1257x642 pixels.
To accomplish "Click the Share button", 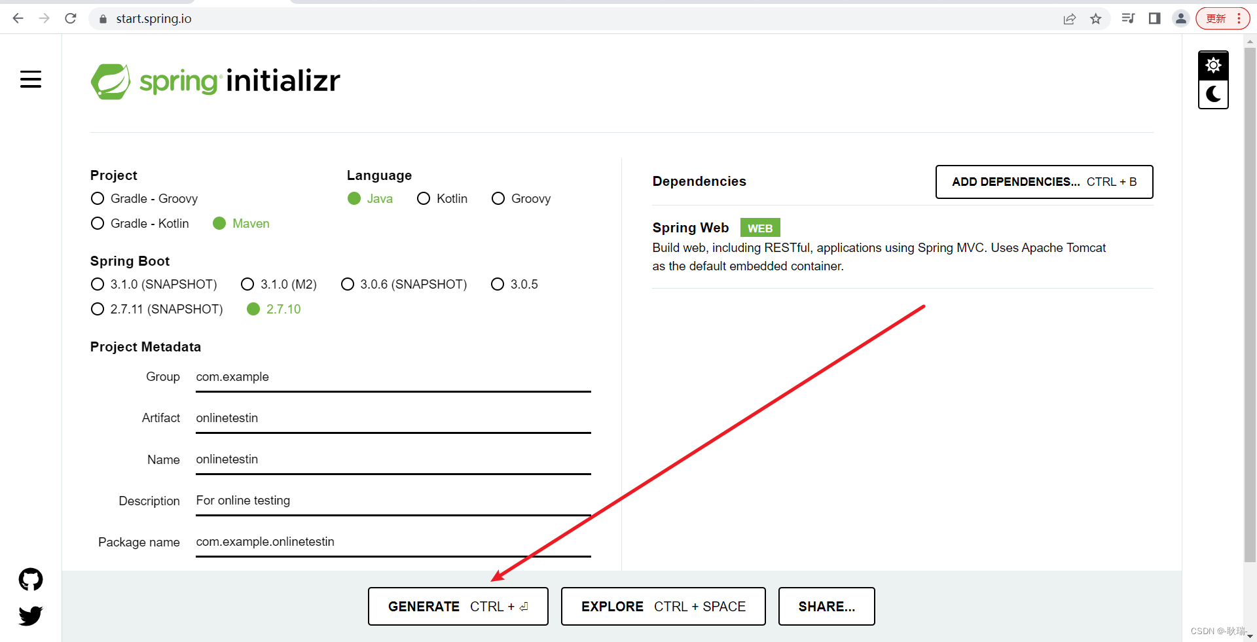I will click(x=827, y=607).
